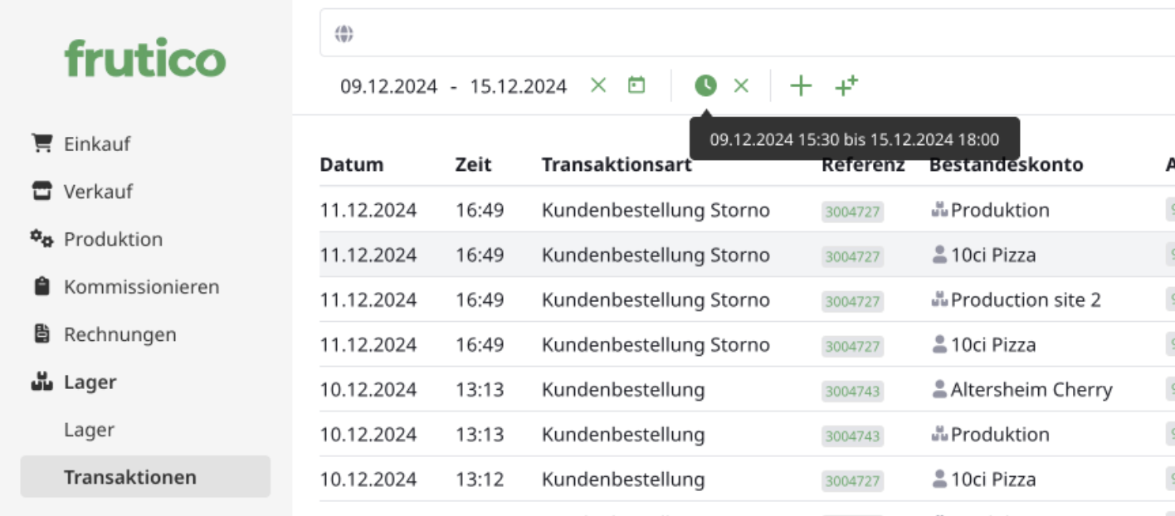Open the calendar date picker
Screen dimensions: 1175x516
point(636,85)
